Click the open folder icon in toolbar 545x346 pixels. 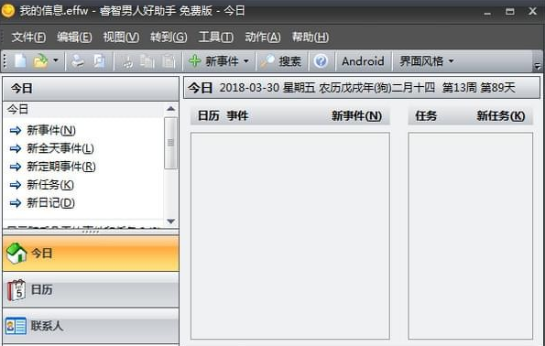[x=40, y=61]
